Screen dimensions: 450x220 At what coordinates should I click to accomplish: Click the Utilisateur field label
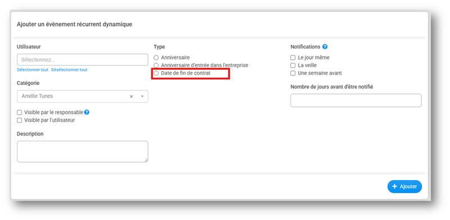coord(29,47)
